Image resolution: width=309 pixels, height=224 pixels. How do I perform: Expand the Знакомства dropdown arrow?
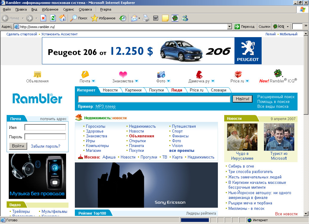coord(137,81)
